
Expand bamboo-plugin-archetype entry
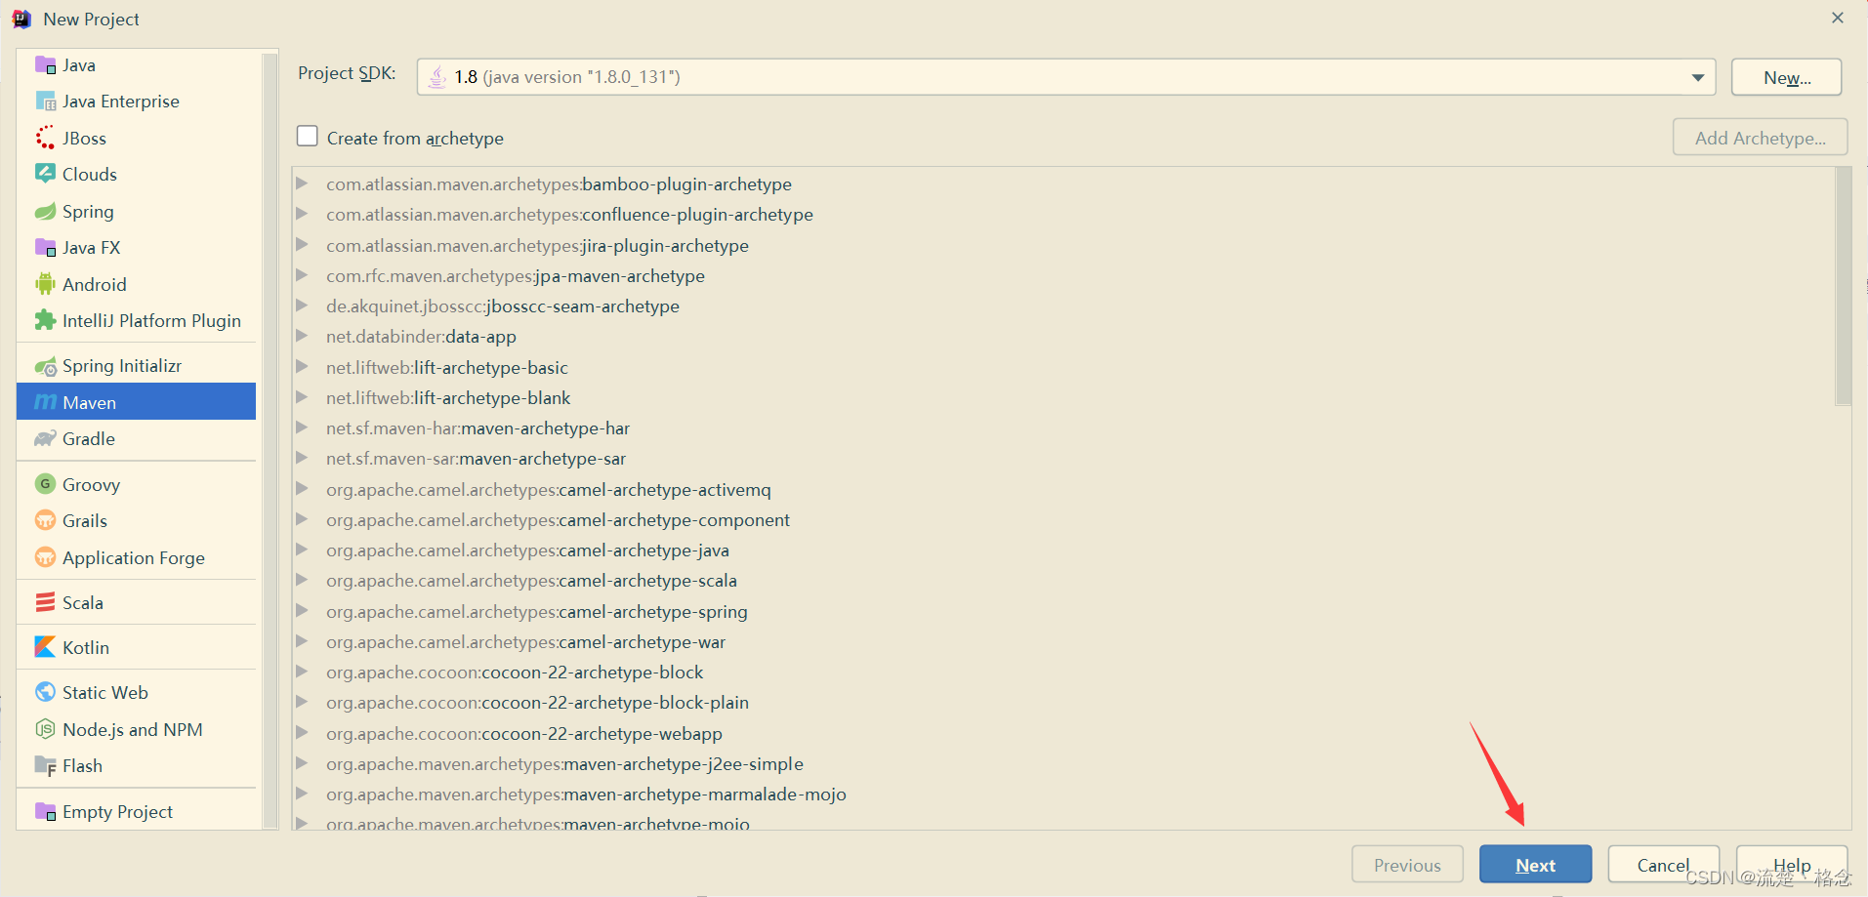click(303, 183)
